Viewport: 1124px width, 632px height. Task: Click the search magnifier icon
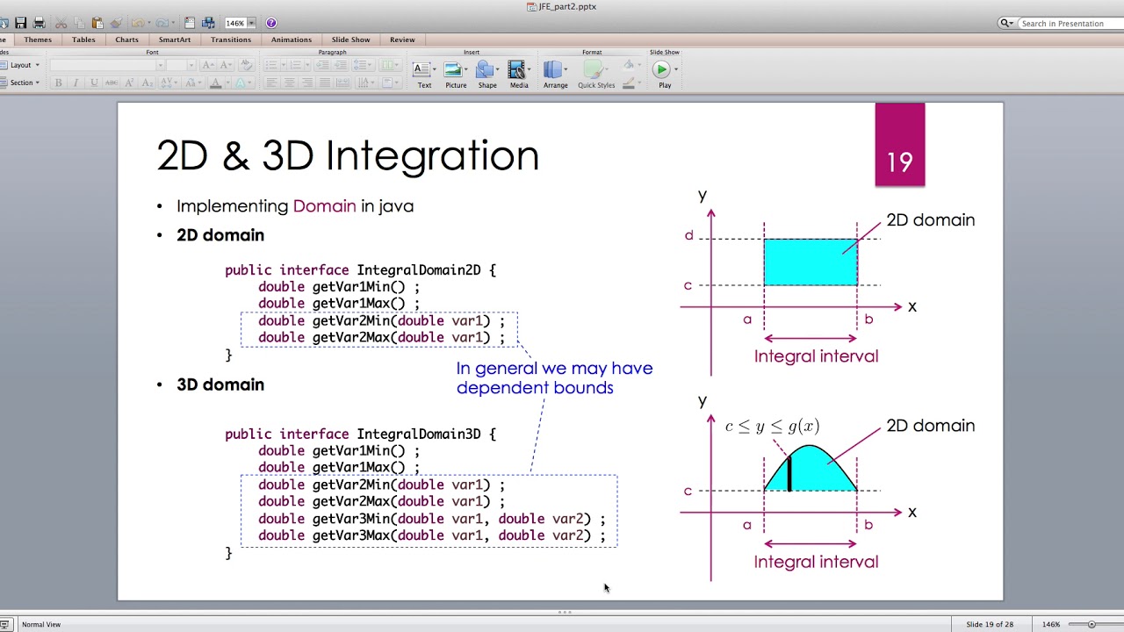tap(1005, 24)
